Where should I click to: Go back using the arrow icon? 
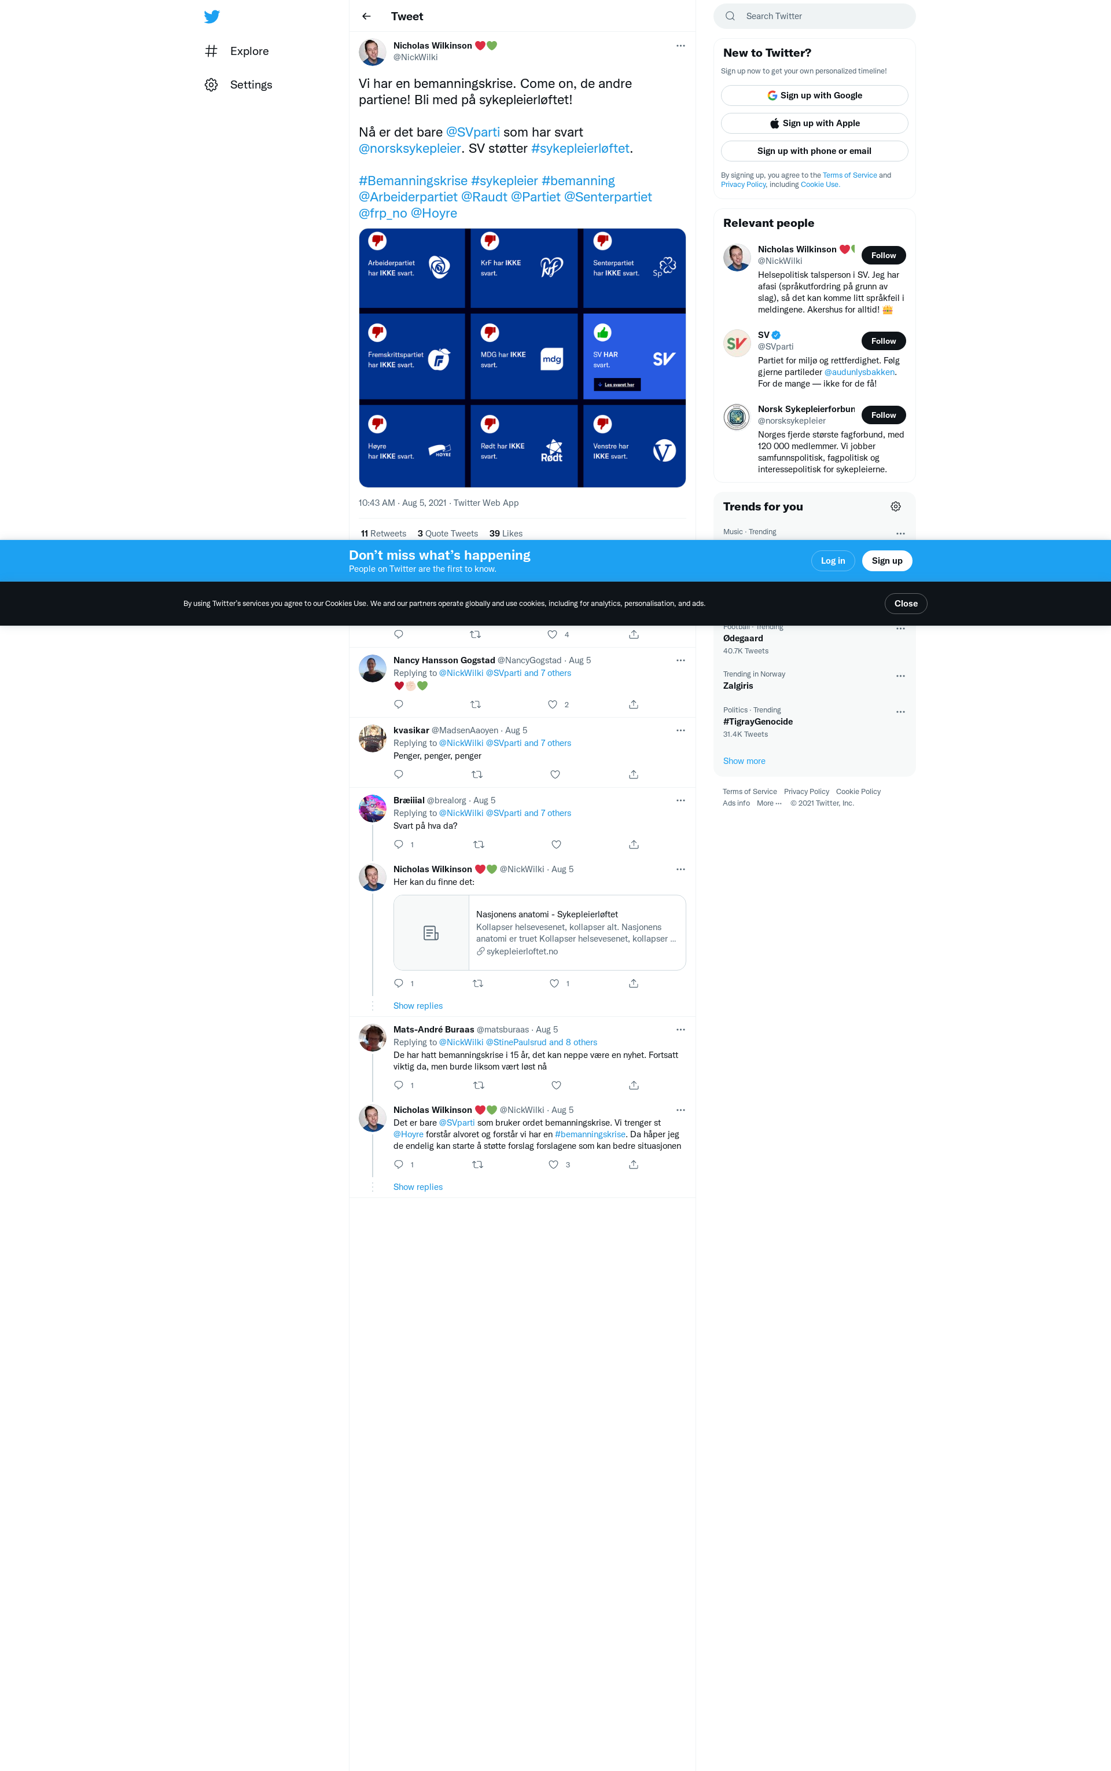click(366, 16)
